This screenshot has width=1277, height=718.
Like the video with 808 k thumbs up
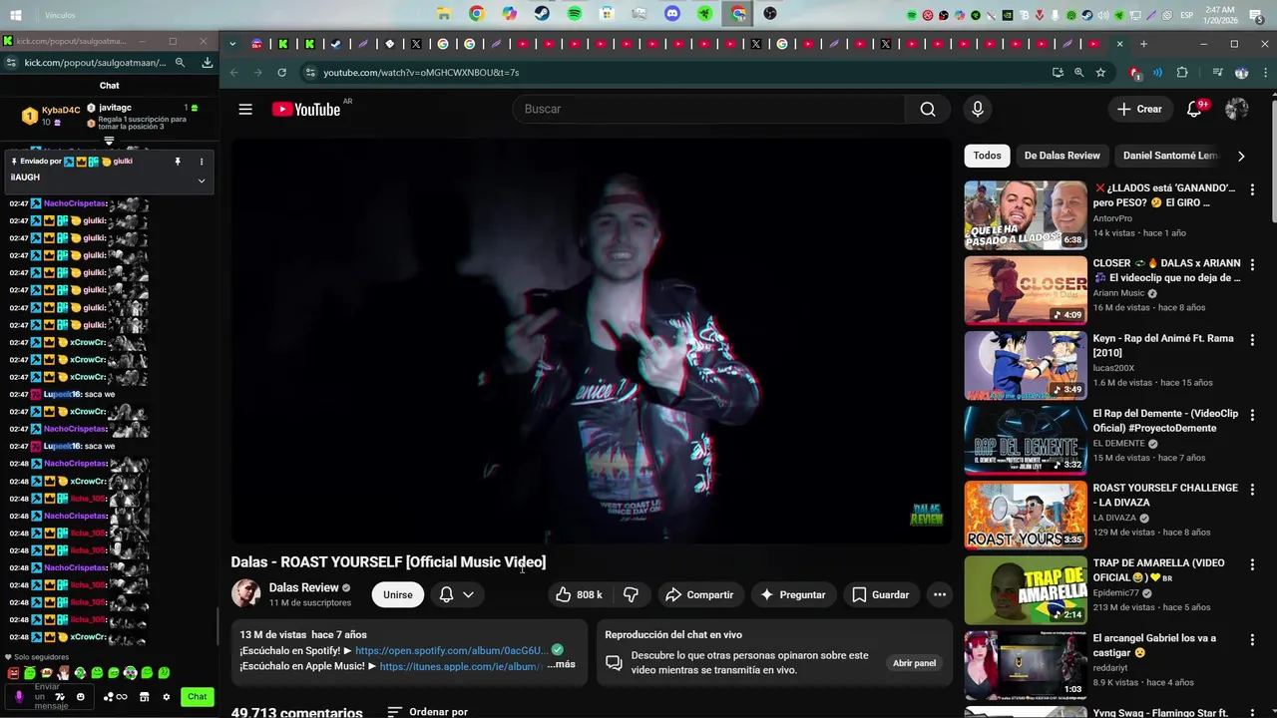(x=579, y=594)
